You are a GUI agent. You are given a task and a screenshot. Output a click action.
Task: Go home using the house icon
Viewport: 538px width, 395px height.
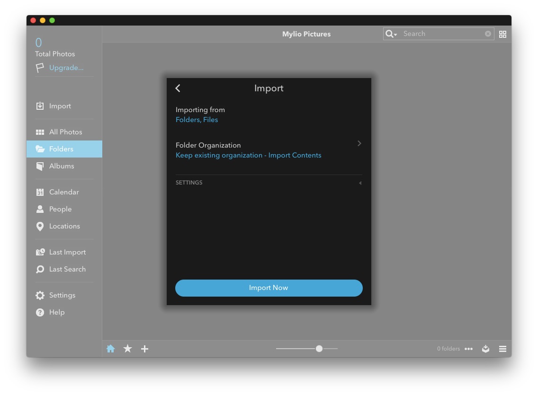(x=110, y=349)
